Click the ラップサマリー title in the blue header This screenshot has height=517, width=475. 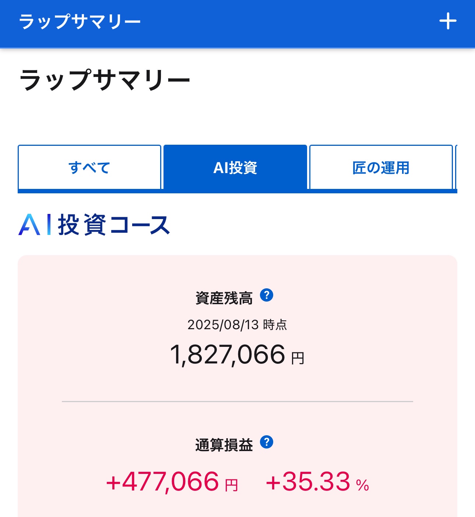(x=80, y=21)
